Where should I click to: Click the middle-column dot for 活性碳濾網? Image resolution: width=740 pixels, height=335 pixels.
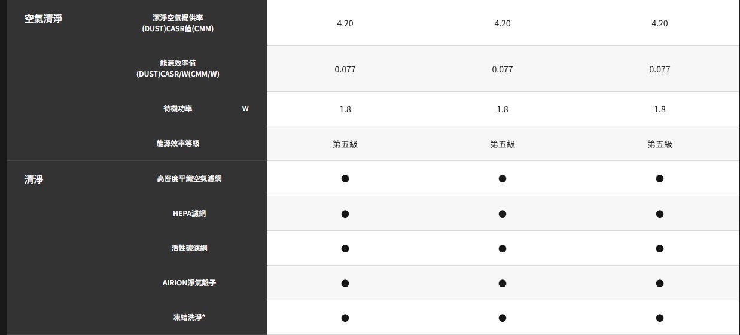tap(503, 248)
